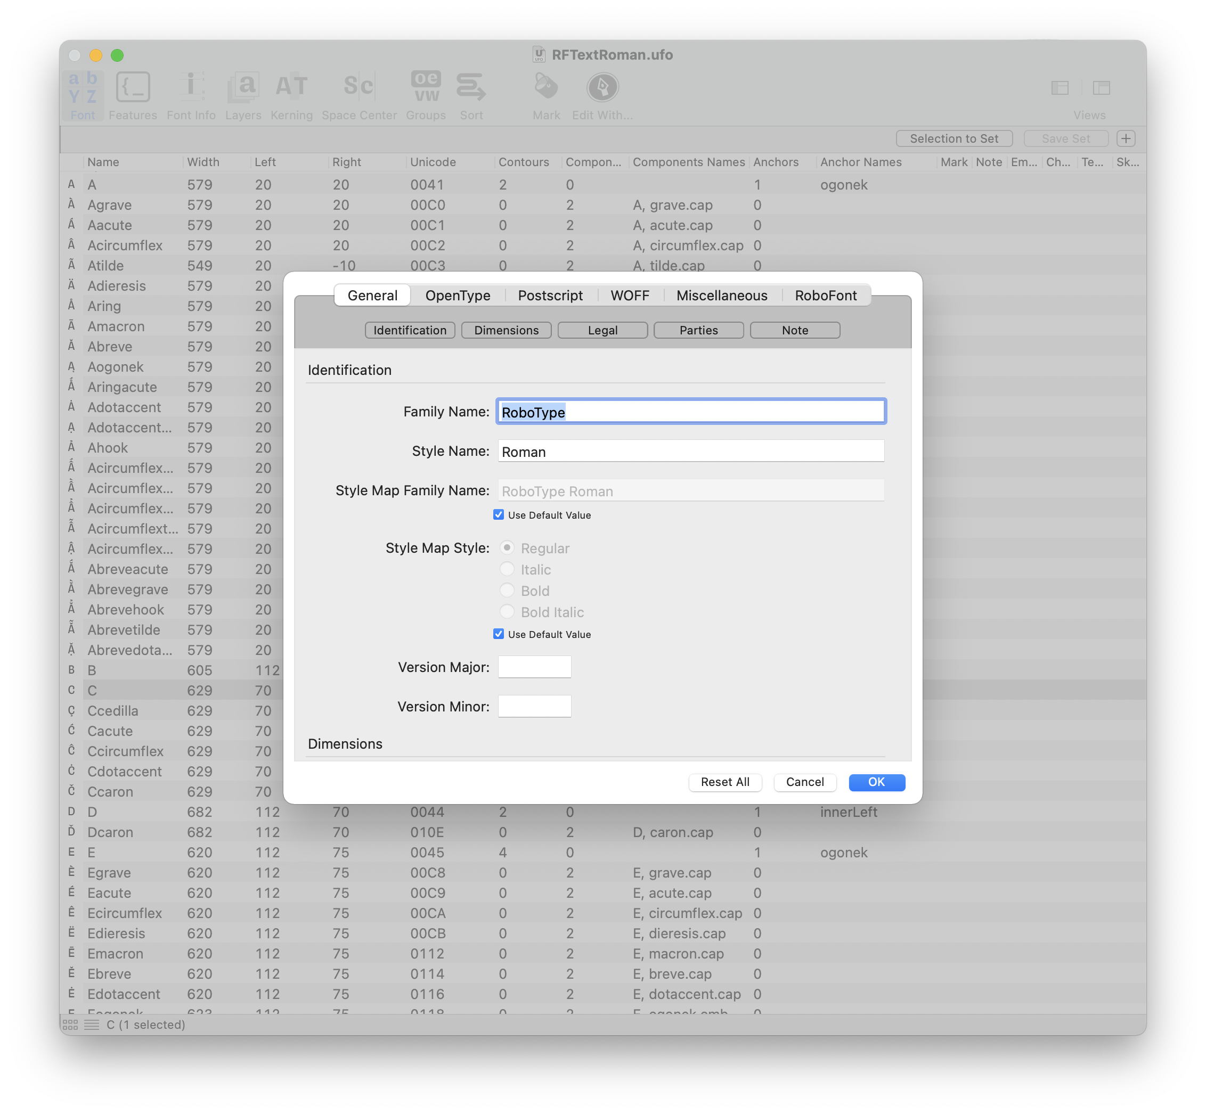Cancel the font info sheet
The width and height of the screenshot is (1206, 1114).
[x=804, y=782]
